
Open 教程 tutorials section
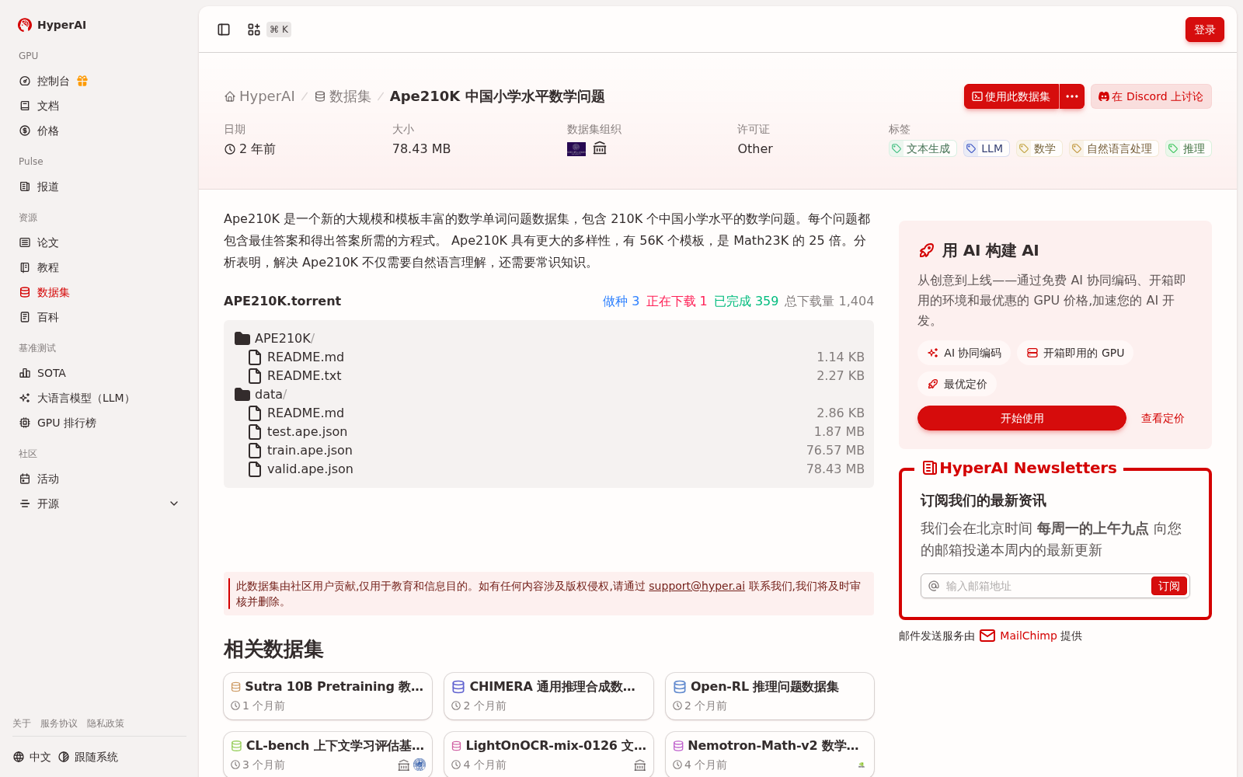click(x=99, y=267)
